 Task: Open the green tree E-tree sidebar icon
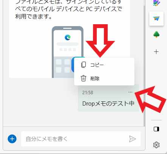click(156, 34)
